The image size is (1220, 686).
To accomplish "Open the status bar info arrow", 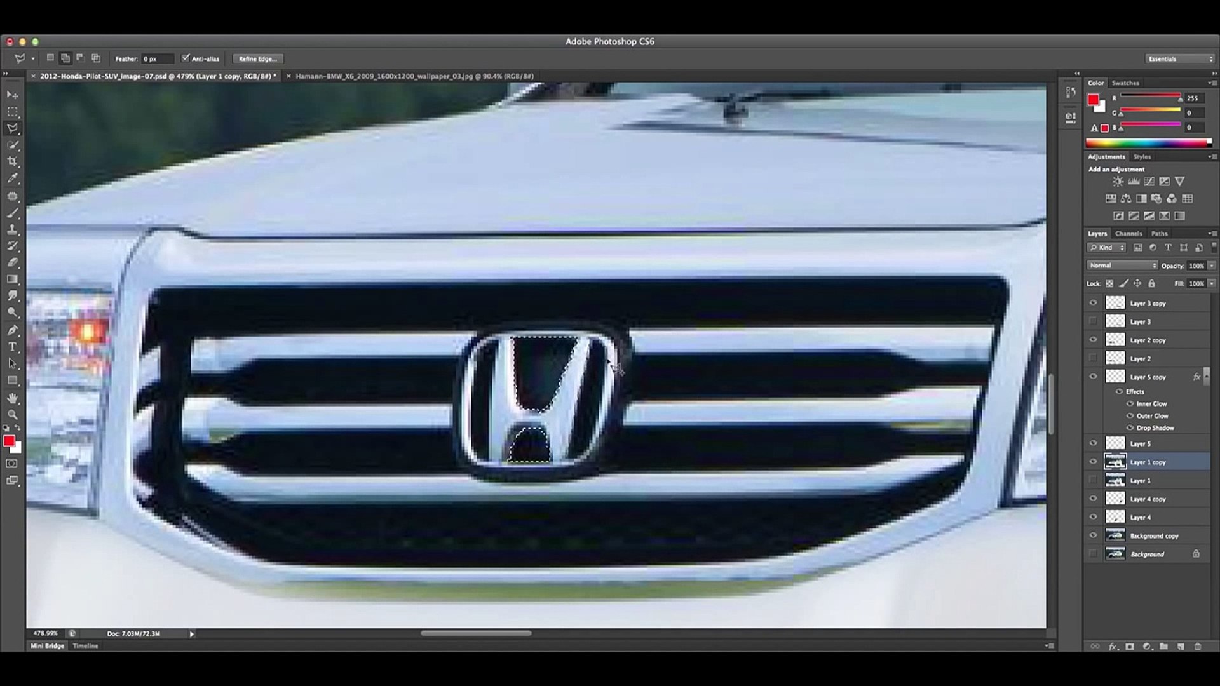I will pos(191,634).
